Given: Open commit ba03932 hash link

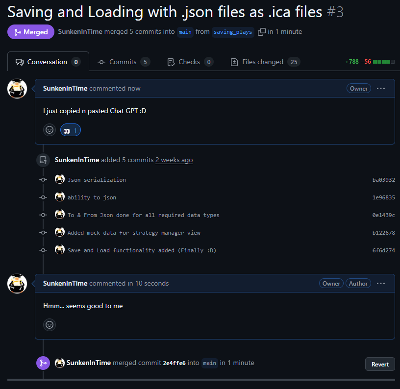Looking at the screenshot, I should [x=383, y=180].
